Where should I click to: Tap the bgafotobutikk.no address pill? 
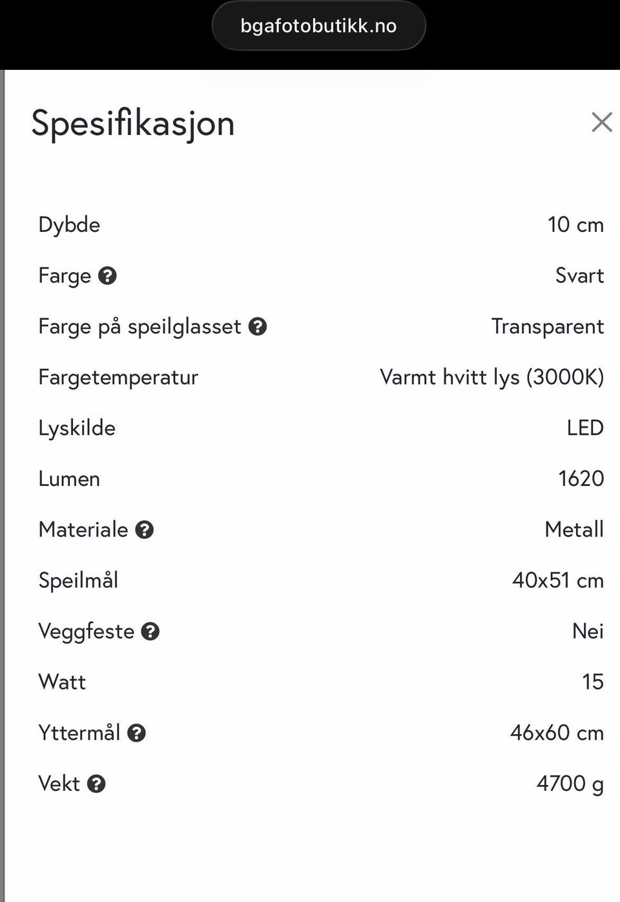[318, 26]
